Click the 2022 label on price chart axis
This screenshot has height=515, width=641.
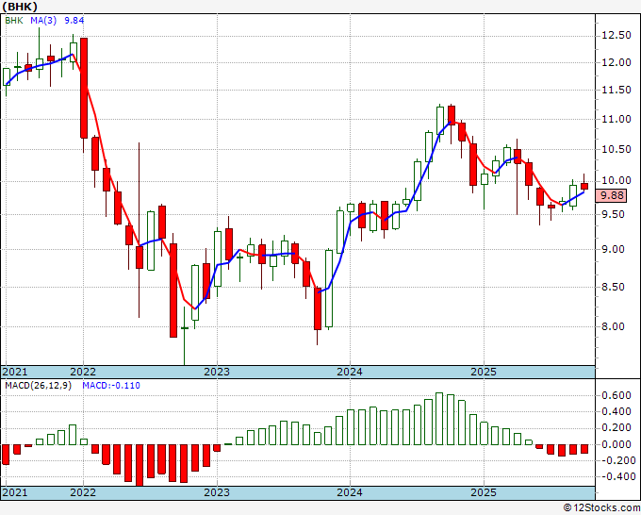pos(83,372)
